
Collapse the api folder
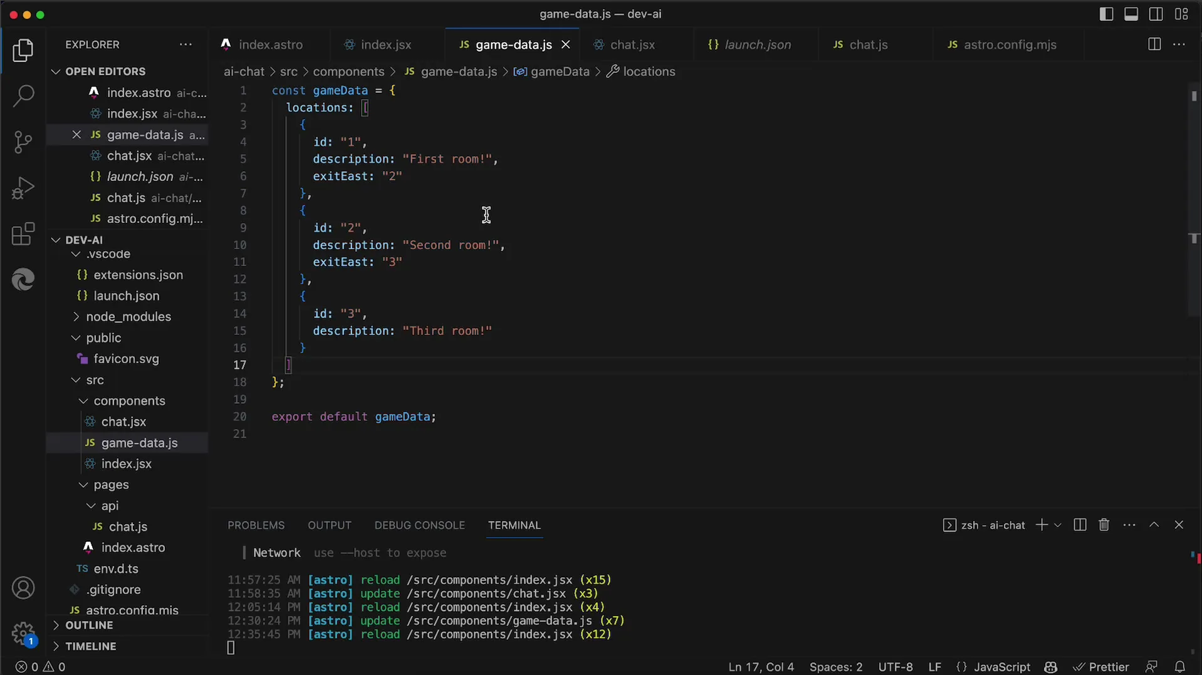point(110,506)
